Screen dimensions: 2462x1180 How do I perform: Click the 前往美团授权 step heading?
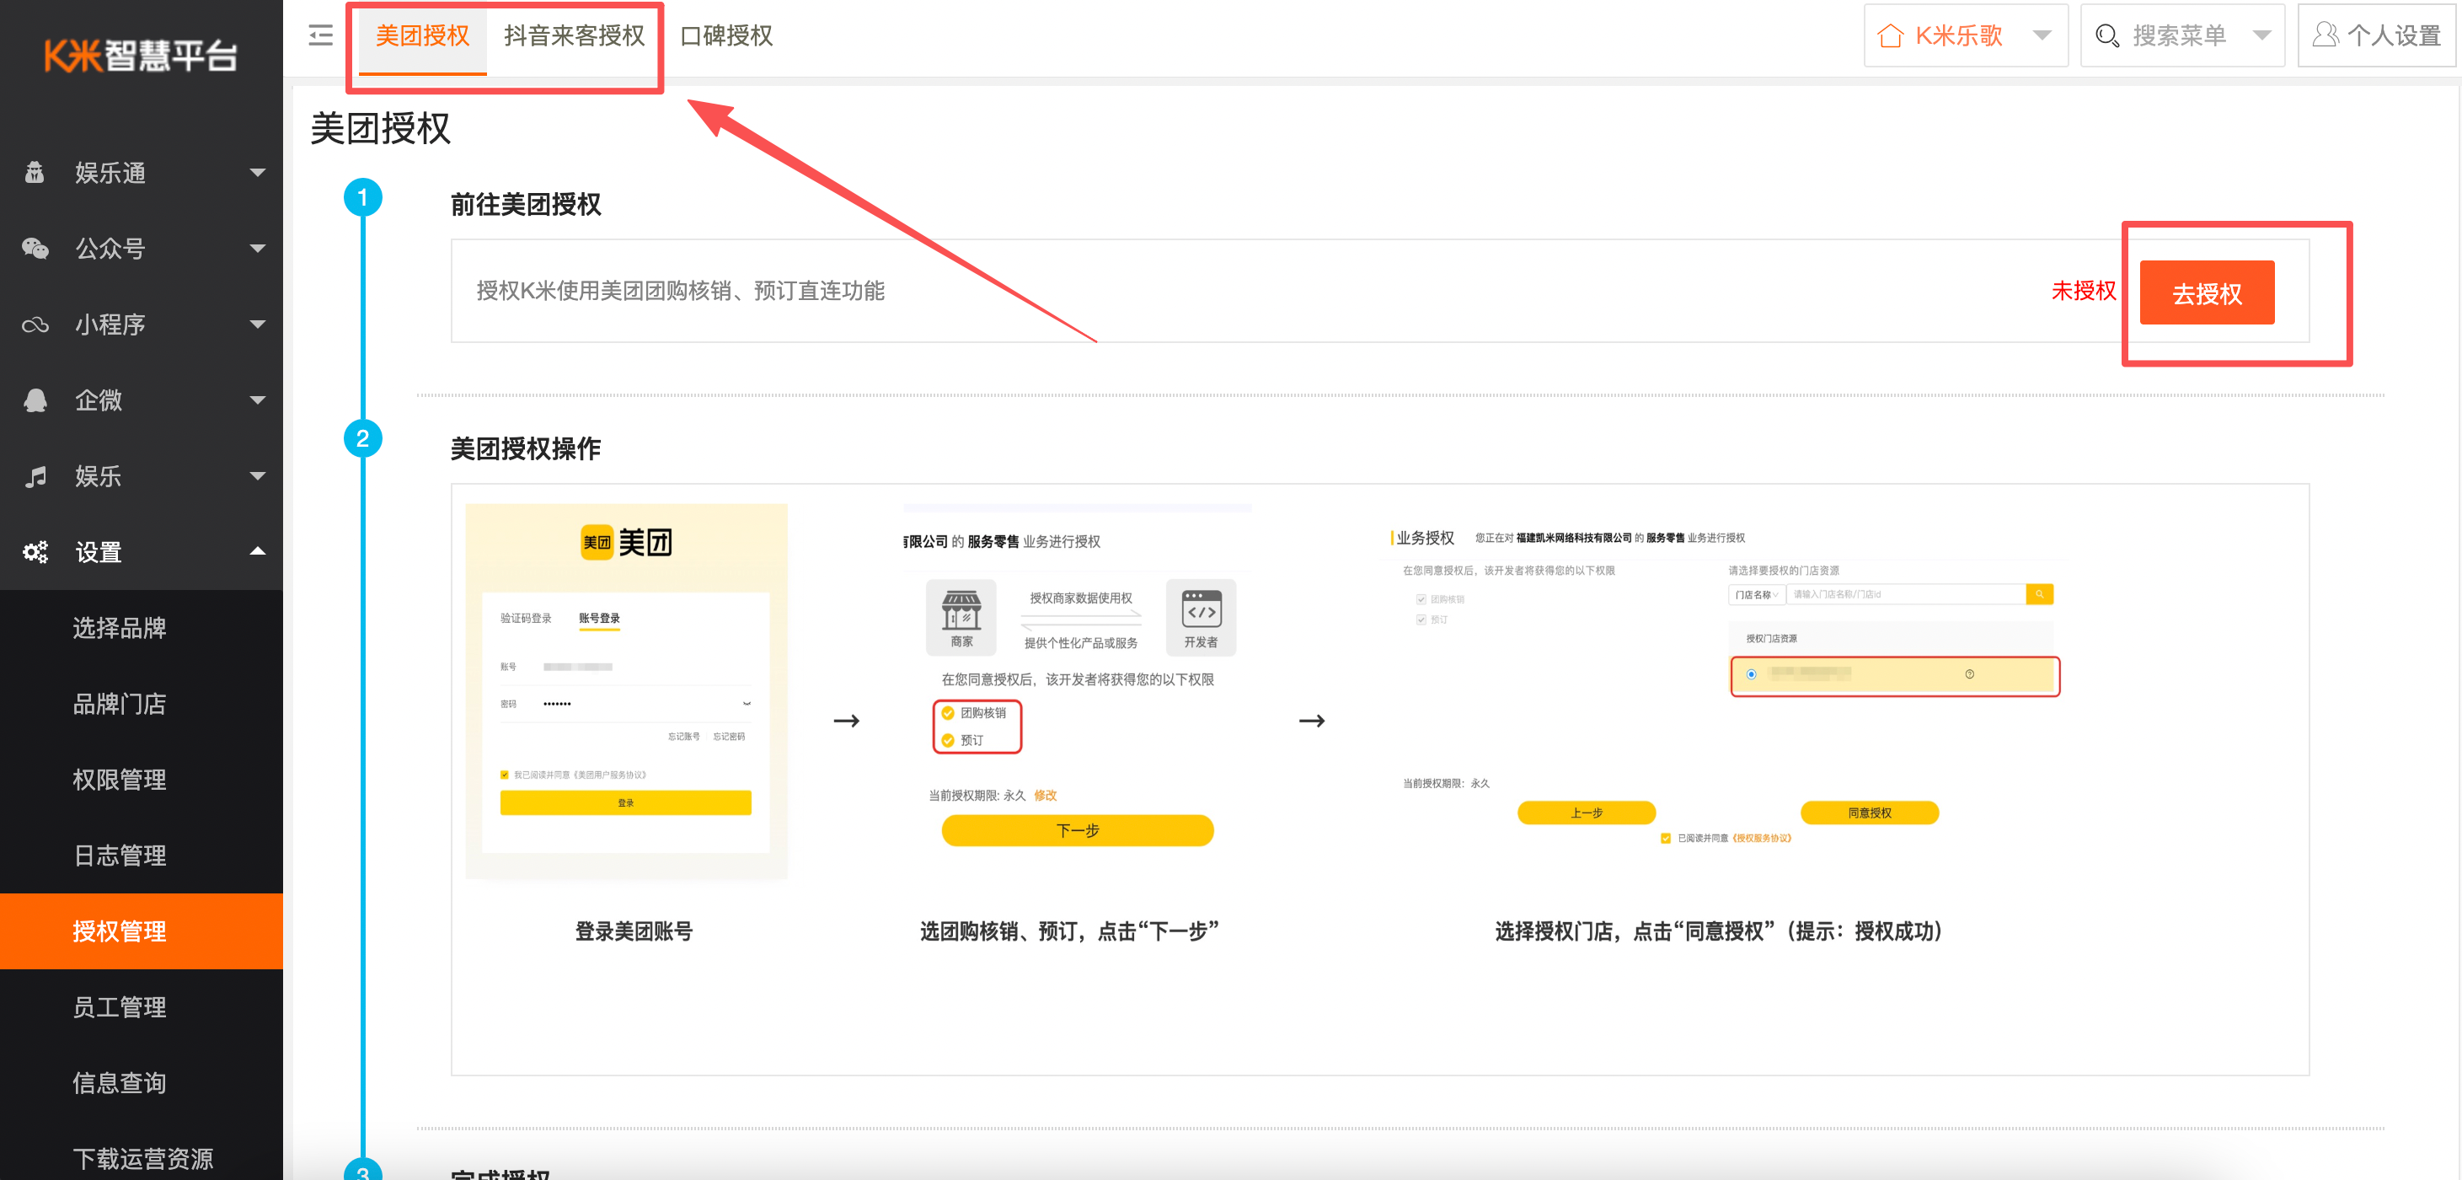525,205
